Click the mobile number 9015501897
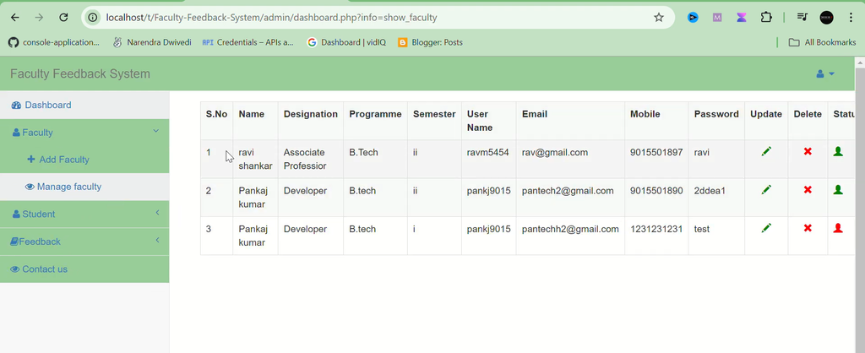865x353 pixels. coord(656,152)
